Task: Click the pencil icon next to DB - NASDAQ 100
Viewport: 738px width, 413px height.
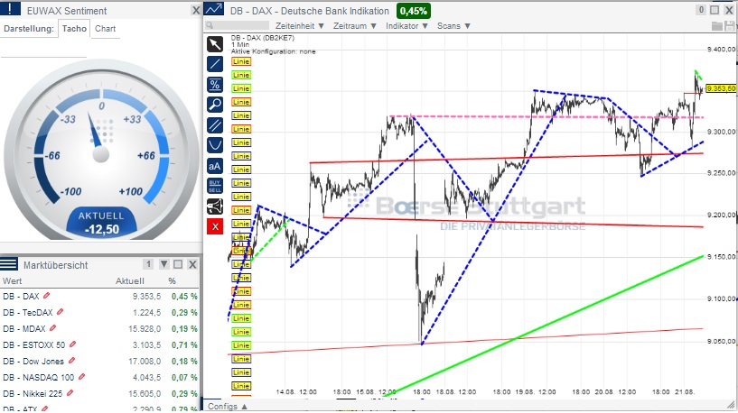Action: tap(81, 376)
